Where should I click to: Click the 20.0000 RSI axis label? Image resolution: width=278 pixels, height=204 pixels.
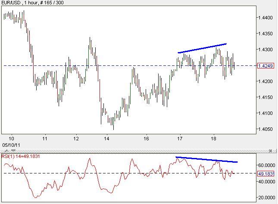pyautogui.click(x=266, y=198)
